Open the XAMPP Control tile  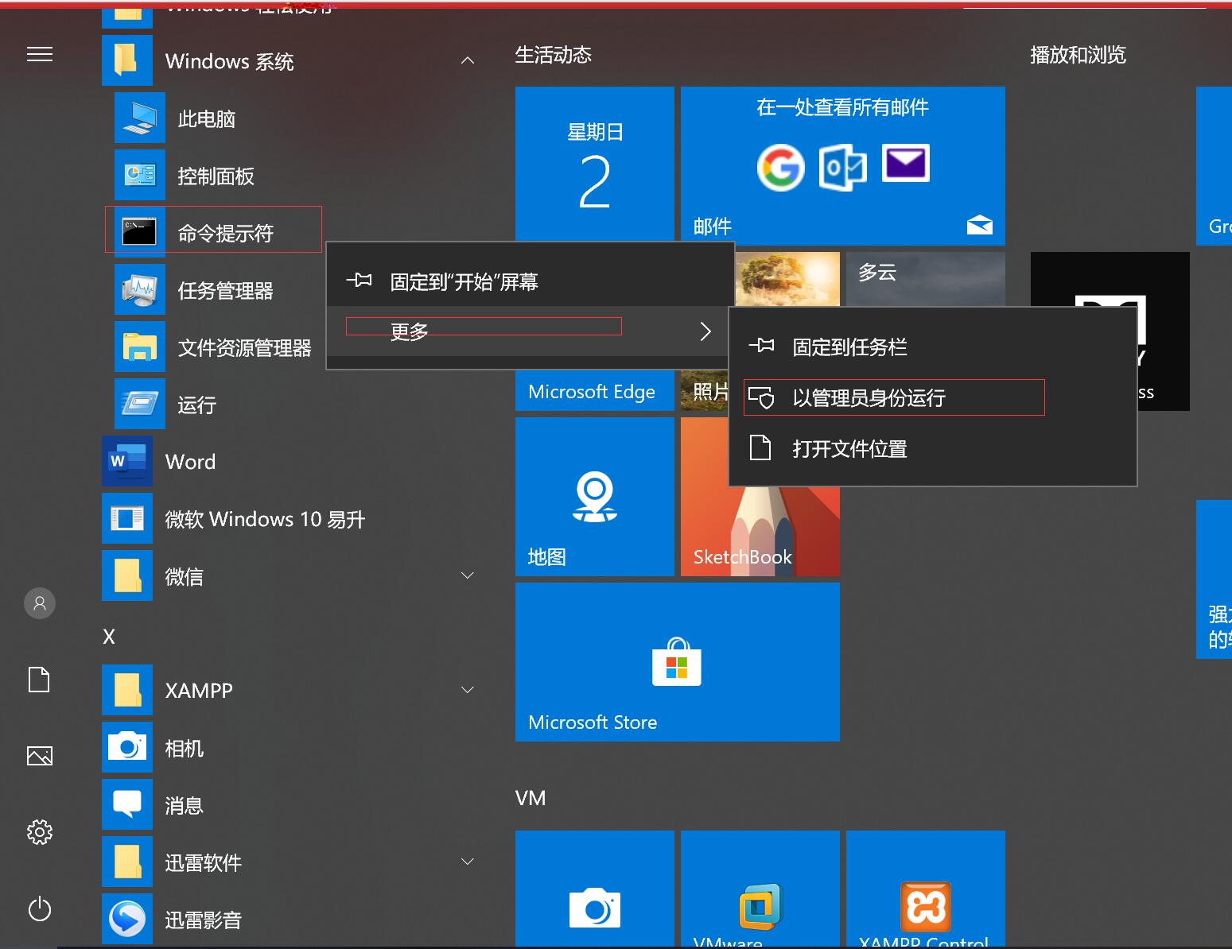(x=926, y=889)
